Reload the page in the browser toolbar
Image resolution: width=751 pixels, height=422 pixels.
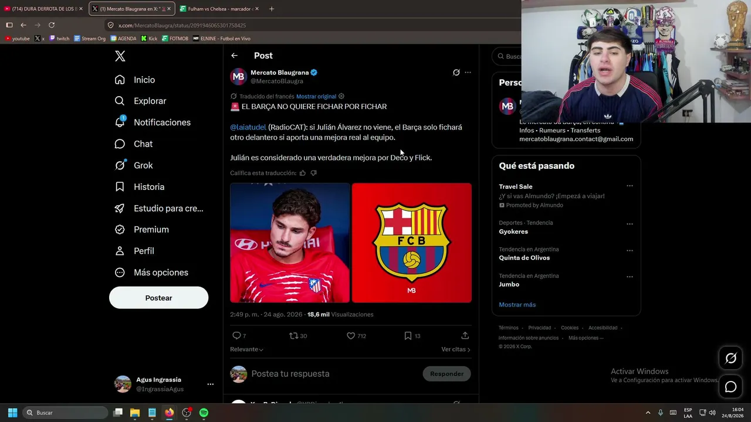coord(52,25)
